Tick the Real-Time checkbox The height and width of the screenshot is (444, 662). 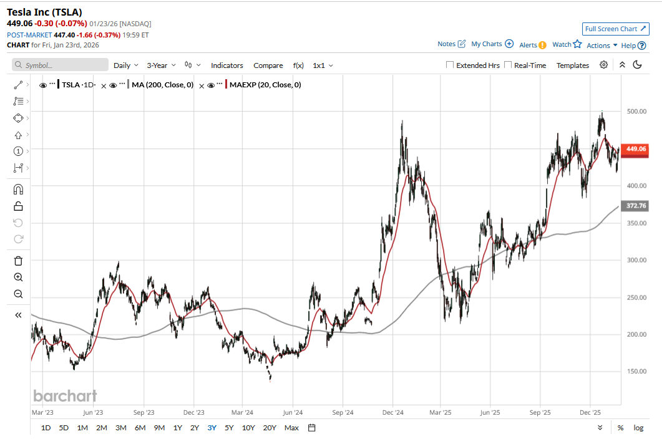click(508, 65)
